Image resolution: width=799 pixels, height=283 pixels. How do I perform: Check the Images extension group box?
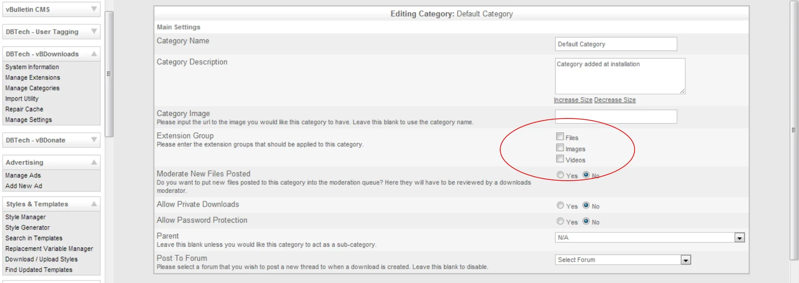(x=560, y=148)
